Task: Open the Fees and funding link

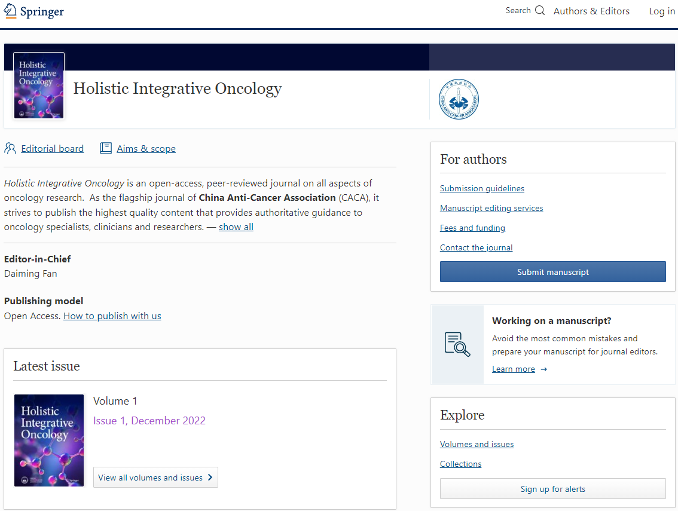Action: (x=472, y=228)
